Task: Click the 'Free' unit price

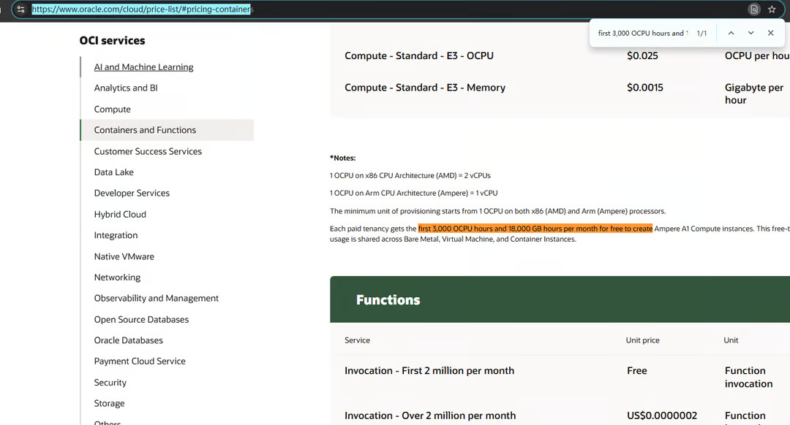Action: pos(637,371)
